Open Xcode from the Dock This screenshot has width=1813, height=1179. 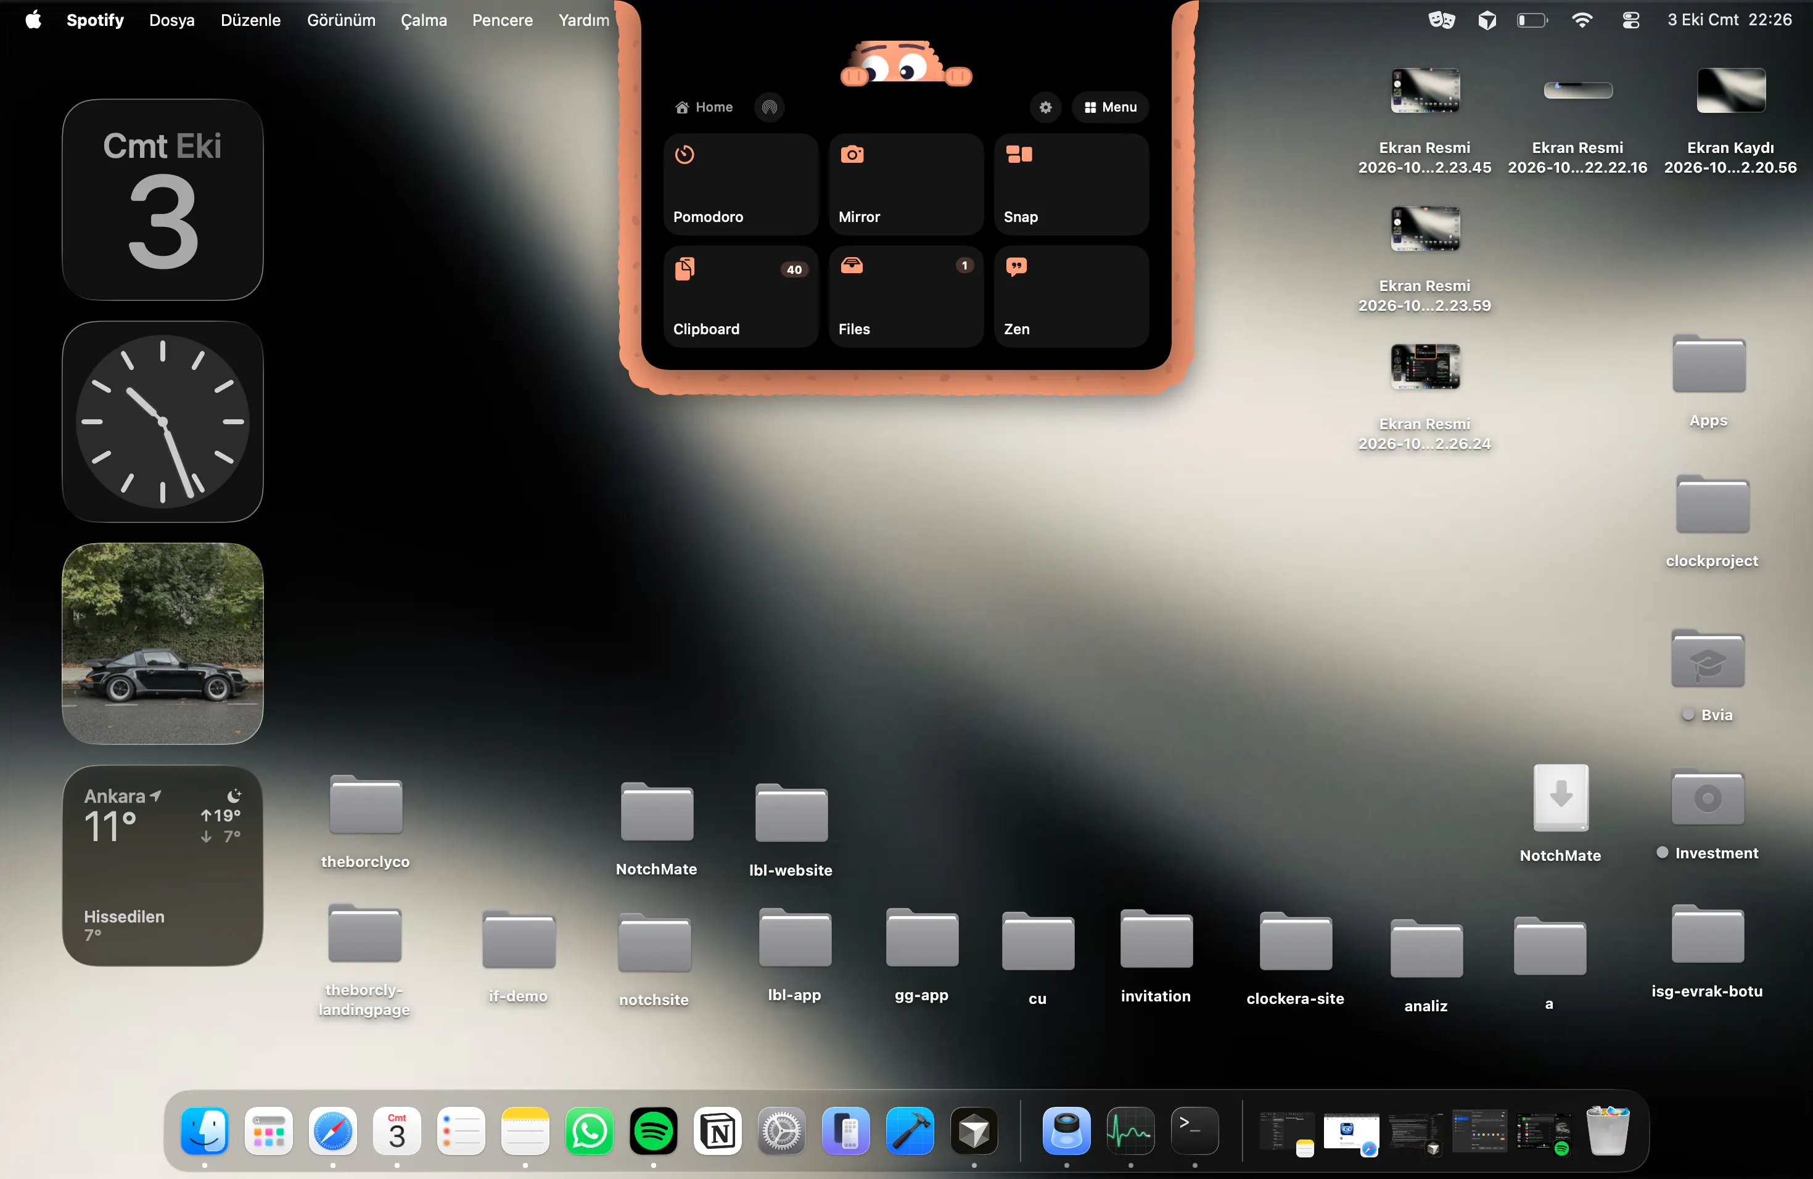click(910, 1131)
